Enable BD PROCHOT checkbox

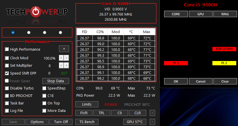(7, 96)
